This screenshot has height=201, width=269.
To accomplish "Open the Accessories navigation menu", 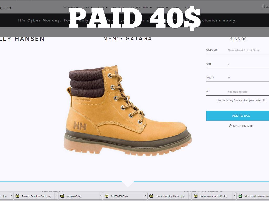I will click(141, 8).
